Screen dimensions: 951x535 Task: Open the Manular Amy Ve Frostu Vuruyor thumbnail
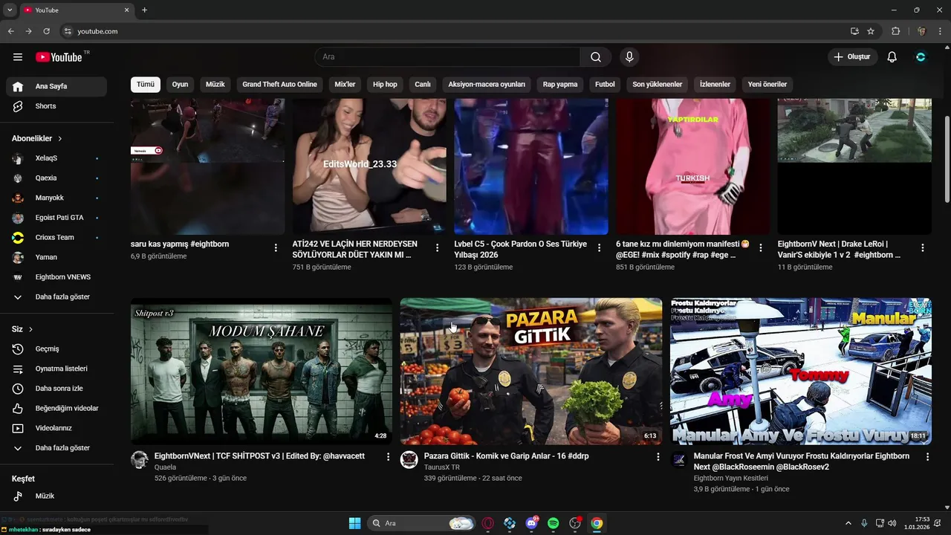pos(801,372)
